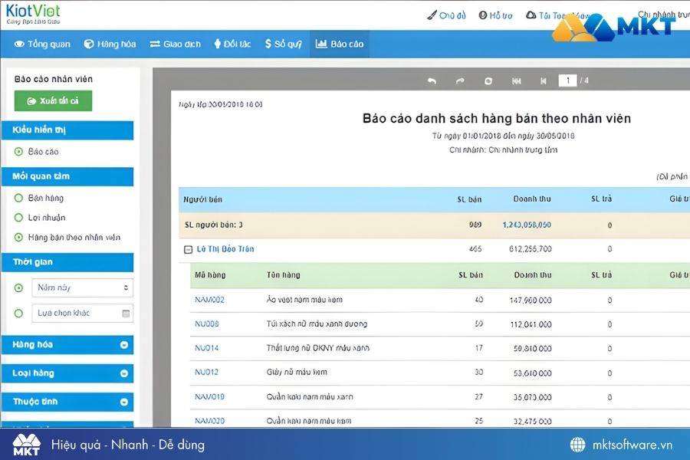The width and height of the screenshot is (690, 460).
Task: Go to previous report page
Action: 543,80
